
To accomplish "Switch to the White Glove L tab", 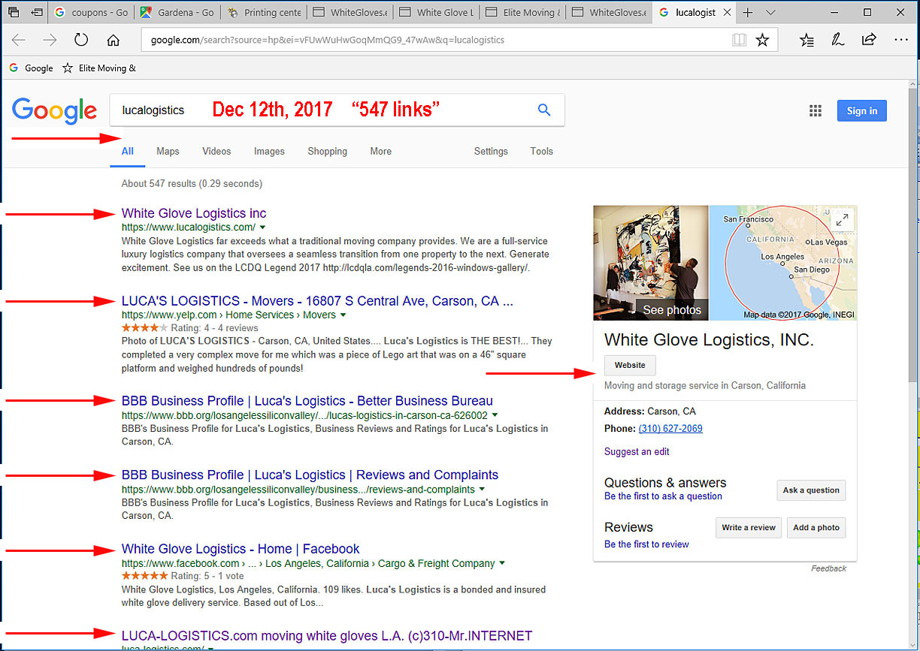I will tap(437, 13).
